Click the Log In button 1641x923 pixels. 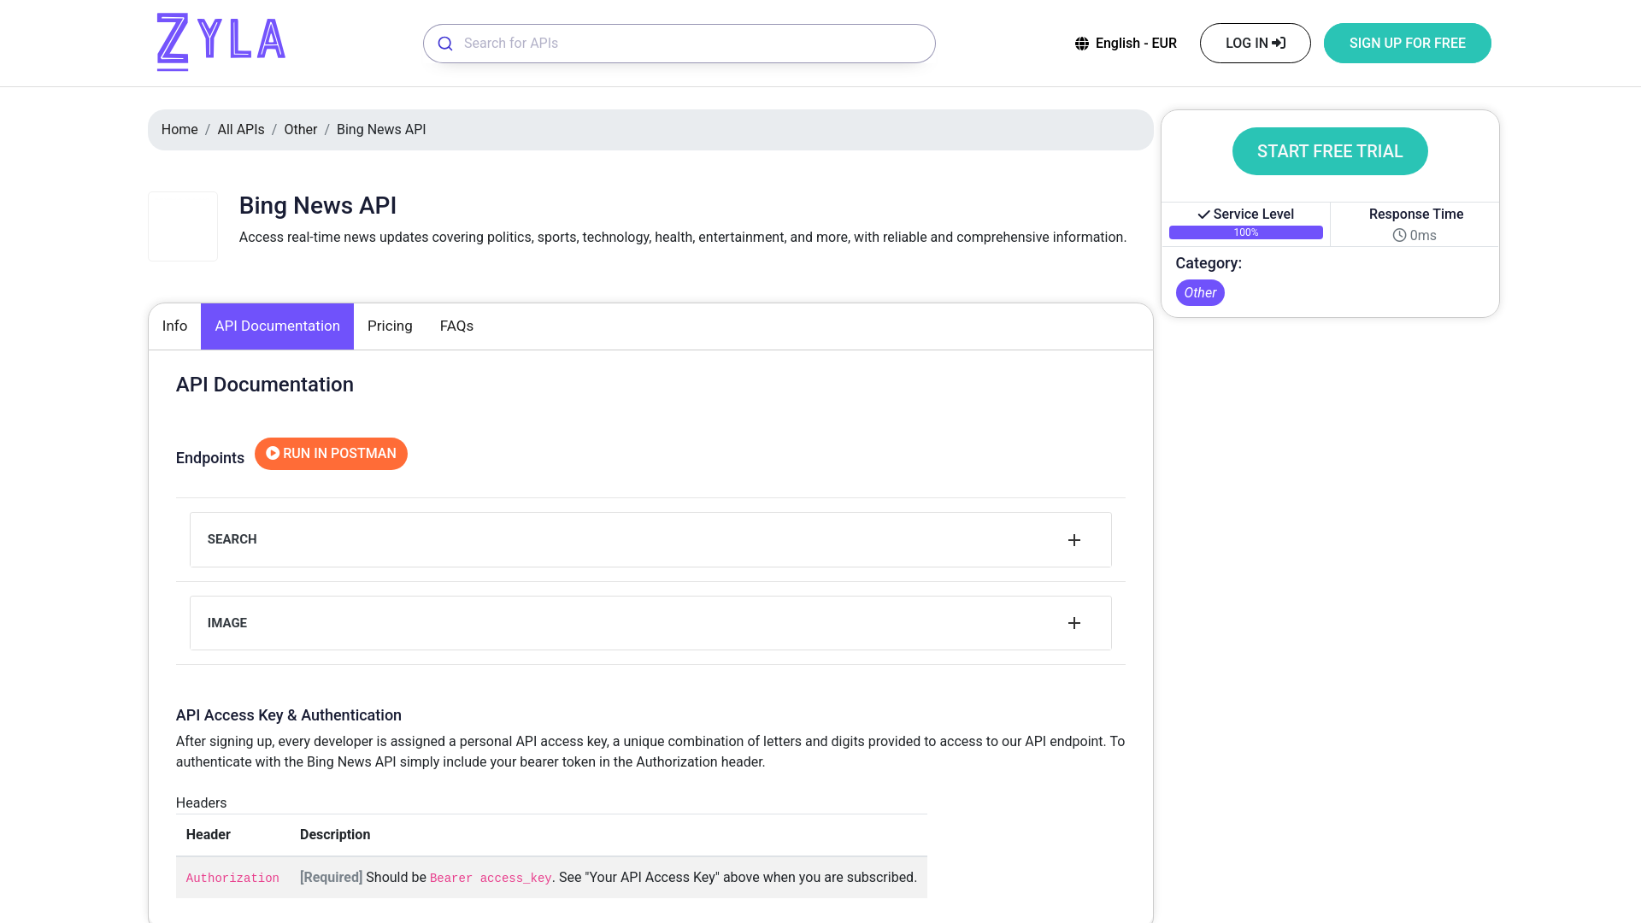(x=1255, y=44)
